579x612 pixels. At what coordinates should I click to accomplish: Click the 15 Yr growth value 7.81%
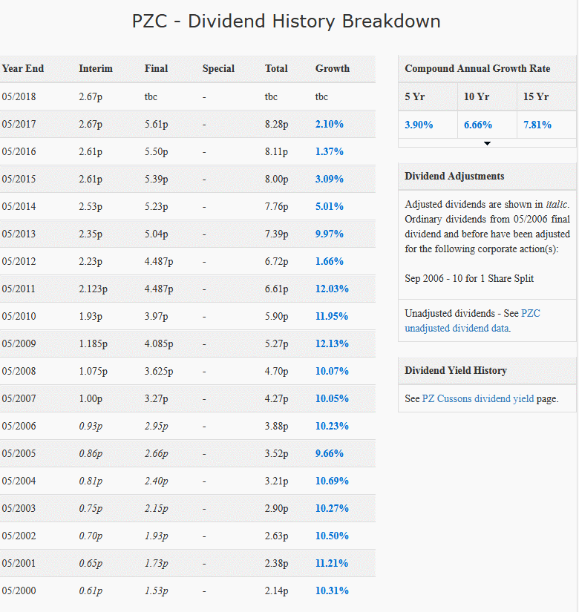(537, 124)
